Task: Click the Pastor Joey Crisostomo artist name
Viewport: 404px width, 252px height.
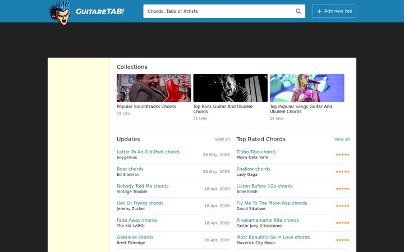Action: click(x=259, y=226)
